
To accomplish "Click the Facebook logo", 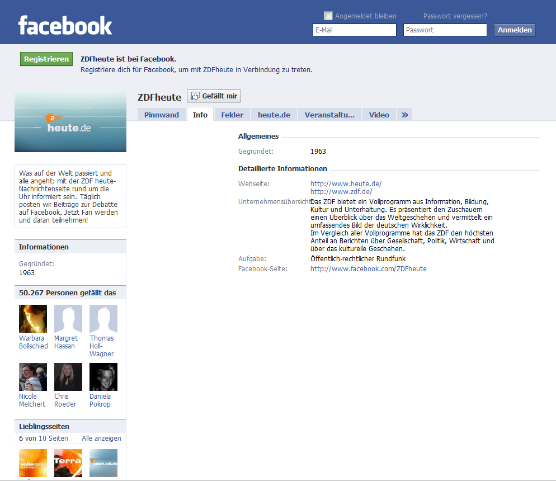I will click(65, 25).
